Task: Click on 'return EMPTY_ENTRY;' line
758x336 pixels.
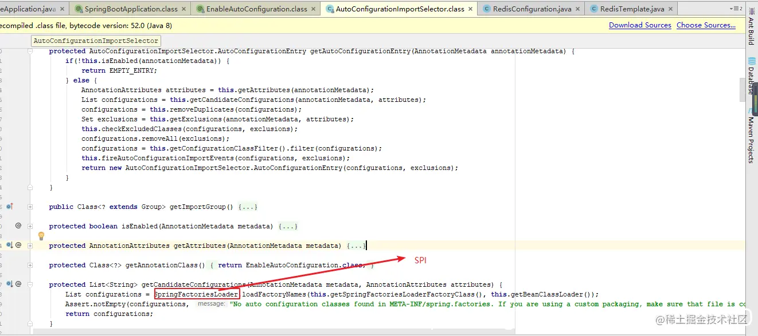Action: click(119, 70)
